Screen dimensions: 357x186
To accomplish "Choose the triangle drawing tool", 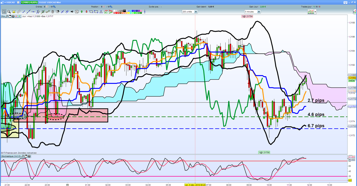I will pos(101,12).
